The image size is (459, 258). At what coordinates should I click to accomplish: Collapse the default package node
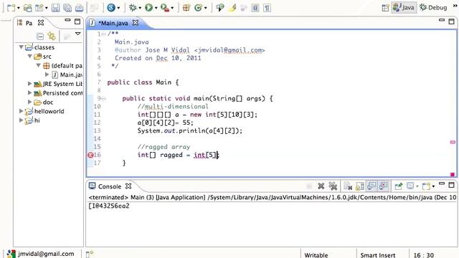[38, 65]
